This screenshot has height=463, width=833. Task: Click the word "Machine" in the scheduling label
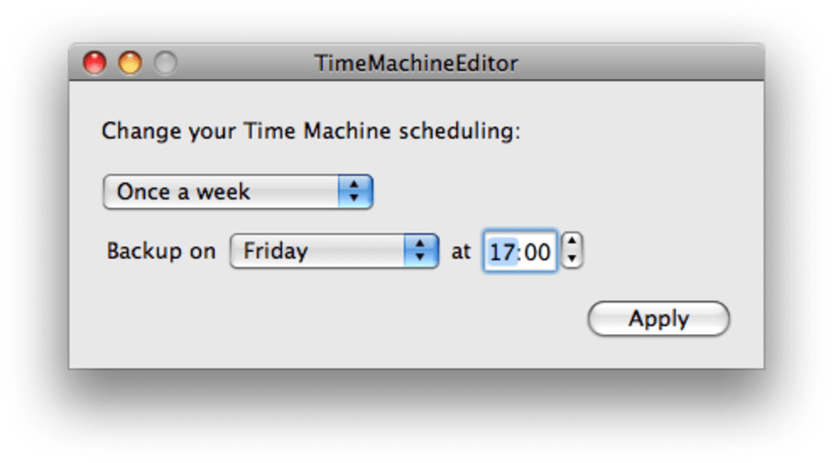(x=347, y=131)
